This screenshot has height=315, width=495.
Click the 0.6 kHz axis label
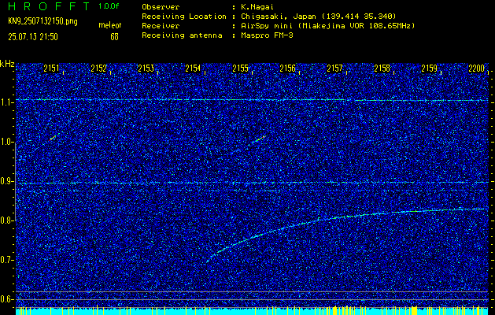coord(6,299)
